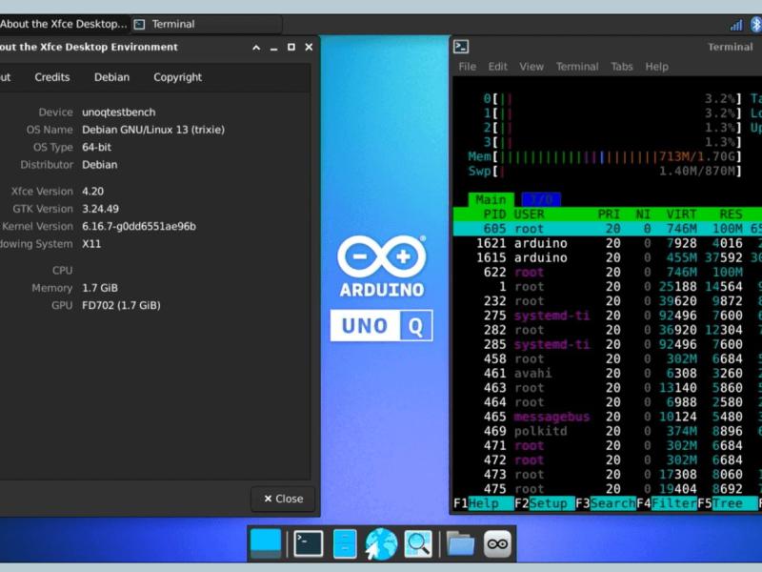762x572 pixels.
Task: Switch to Terminal window in taskbar
Action: coord(207,25)
